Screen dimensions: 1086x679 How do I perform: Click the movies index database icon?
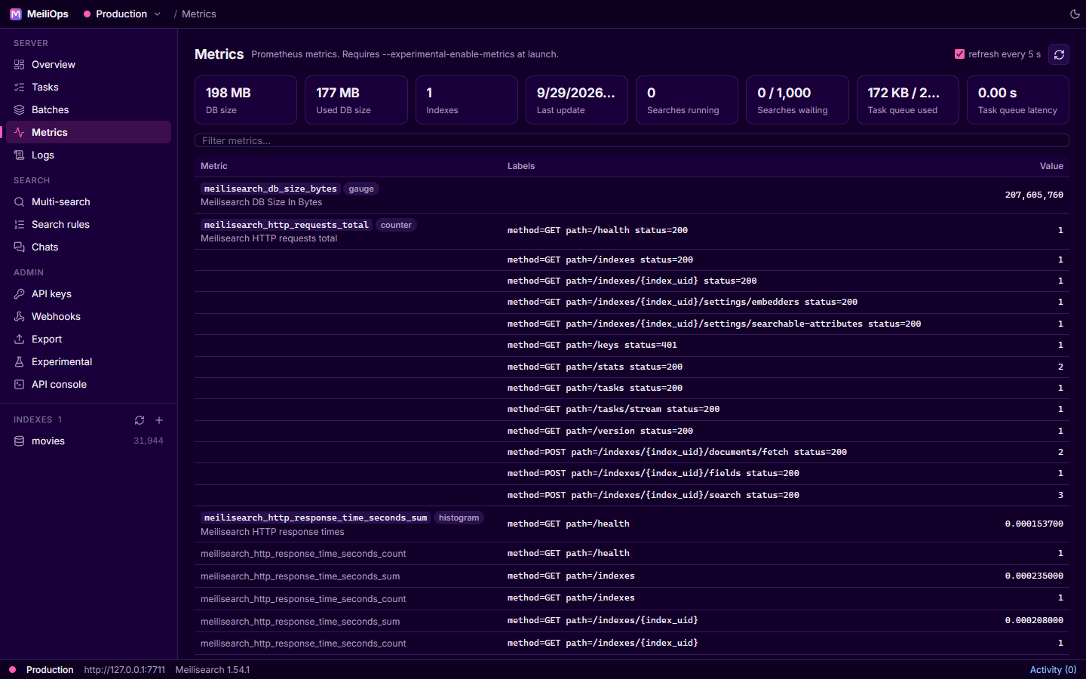(x=20, y=441)
